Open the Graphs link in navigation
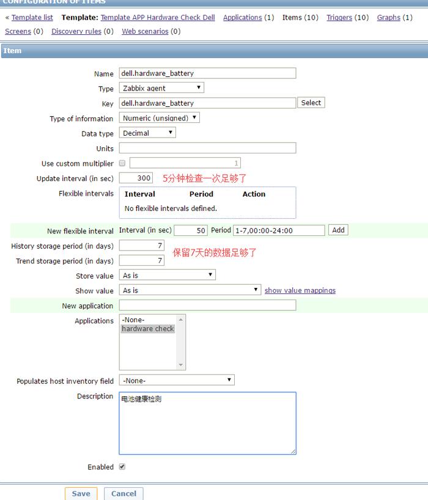The width and height of the screenshot is (428, 500). [x=388, y=18]
